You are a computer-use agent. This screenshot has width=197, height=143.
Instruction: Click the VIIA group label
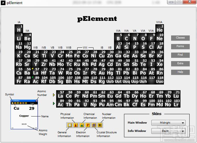tap(151, 31)
